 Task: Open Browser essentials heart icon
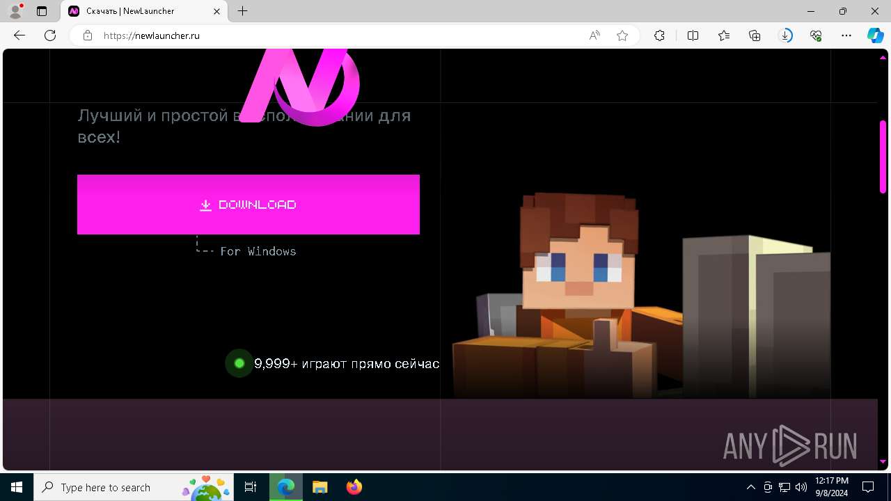pos(817,35)
